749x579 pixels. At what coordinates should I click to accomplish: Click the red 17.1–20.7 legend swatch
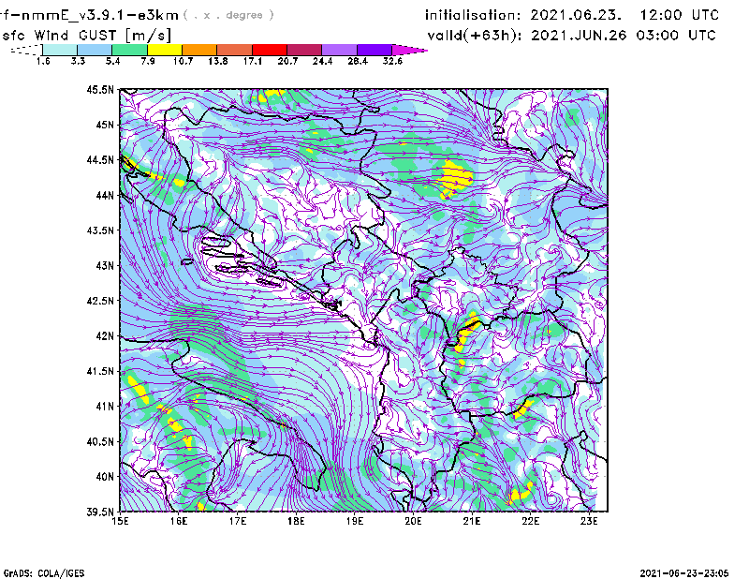[270, 50]
